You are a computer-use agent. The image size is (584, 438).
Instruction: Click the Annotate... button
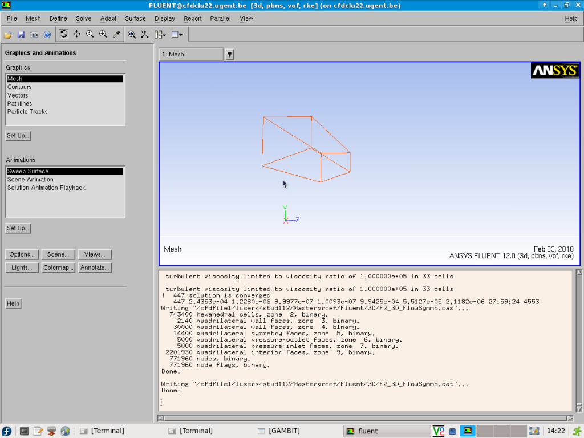pyautogui.click(x=95, y=267)
